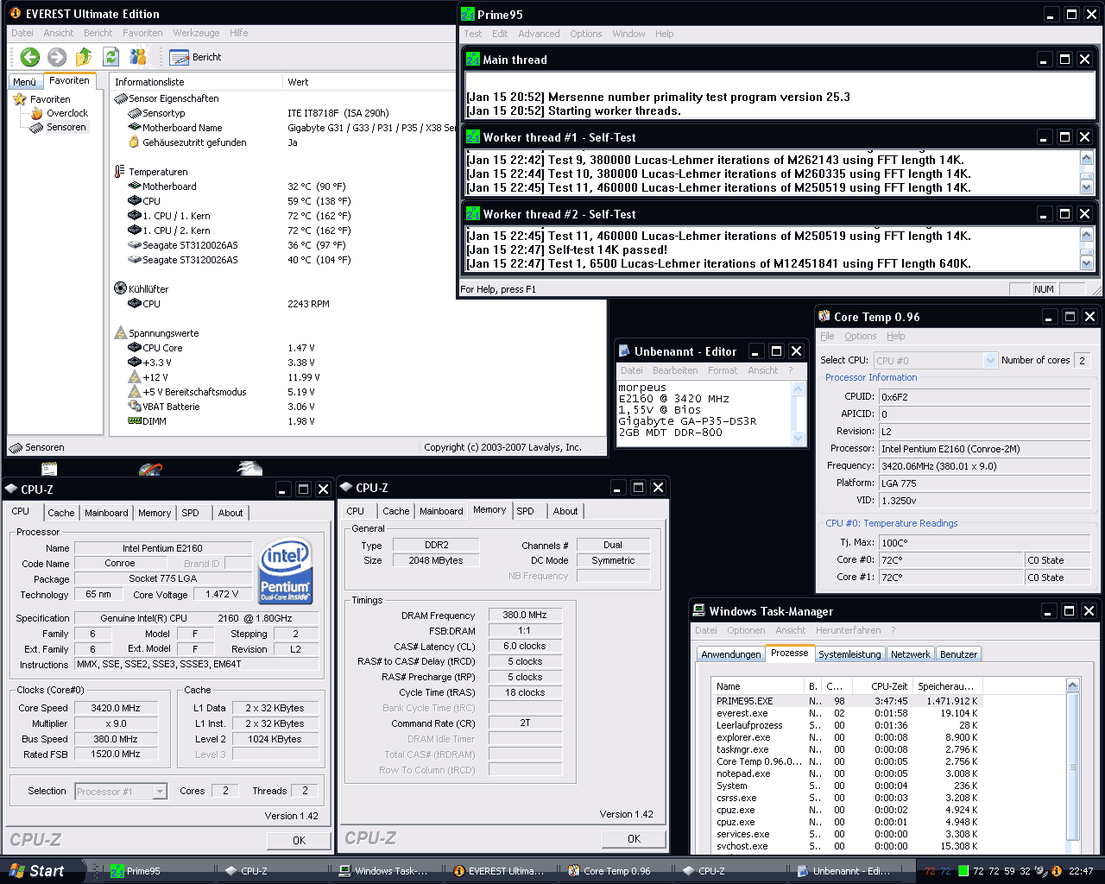
Task: Click the Core Temp title bar thermometer icon
Action: tap(824, 317)
